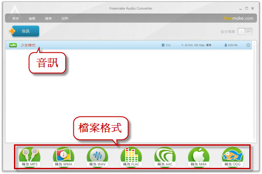Click the WAV format badge of 少女時代
Image resolution: width=262 pixels, height=174 pixels.
coord(13,45)
